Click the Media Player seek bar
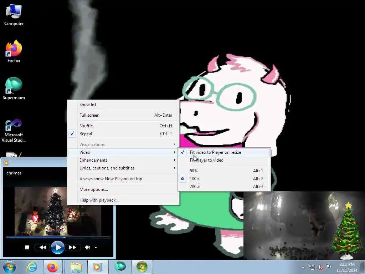Screen dimensions: 365x274 coord(58,237)
